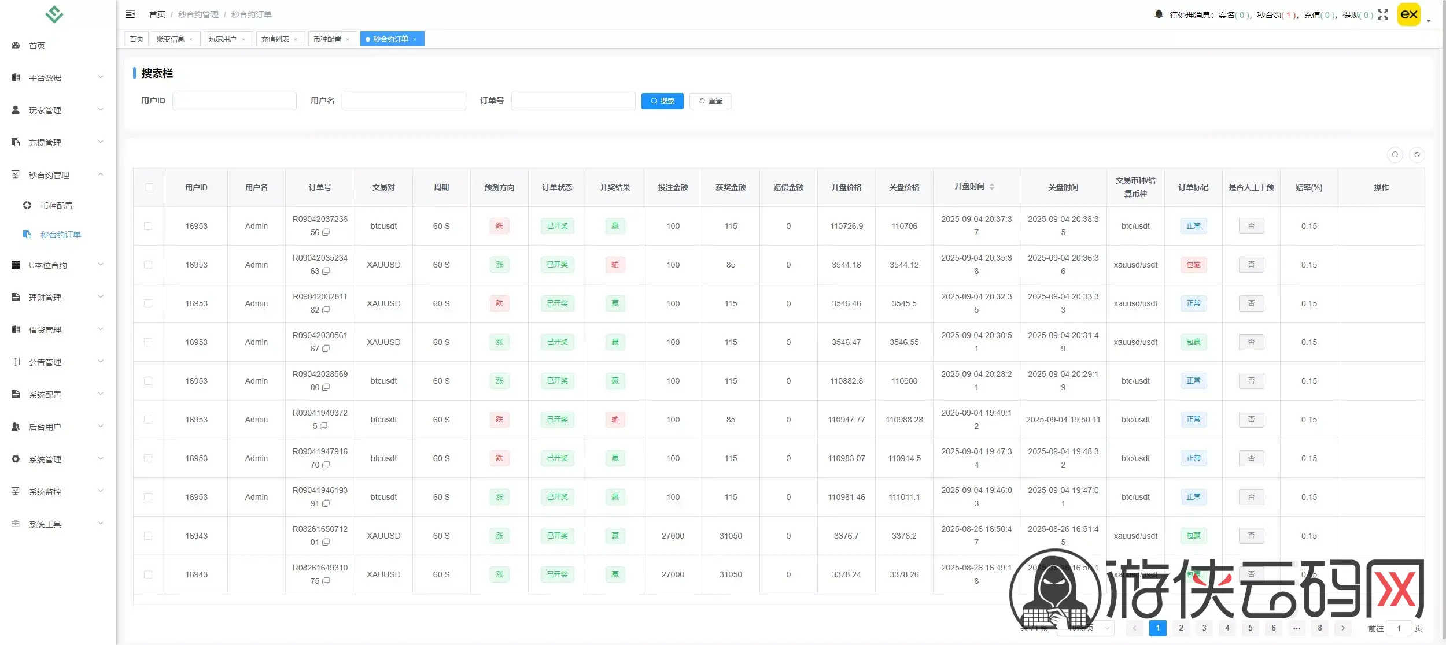The width and height of the screenshot is (1446, 645).
Task: Open 币种配置 in the sidebar
Action: pos(57,206)
